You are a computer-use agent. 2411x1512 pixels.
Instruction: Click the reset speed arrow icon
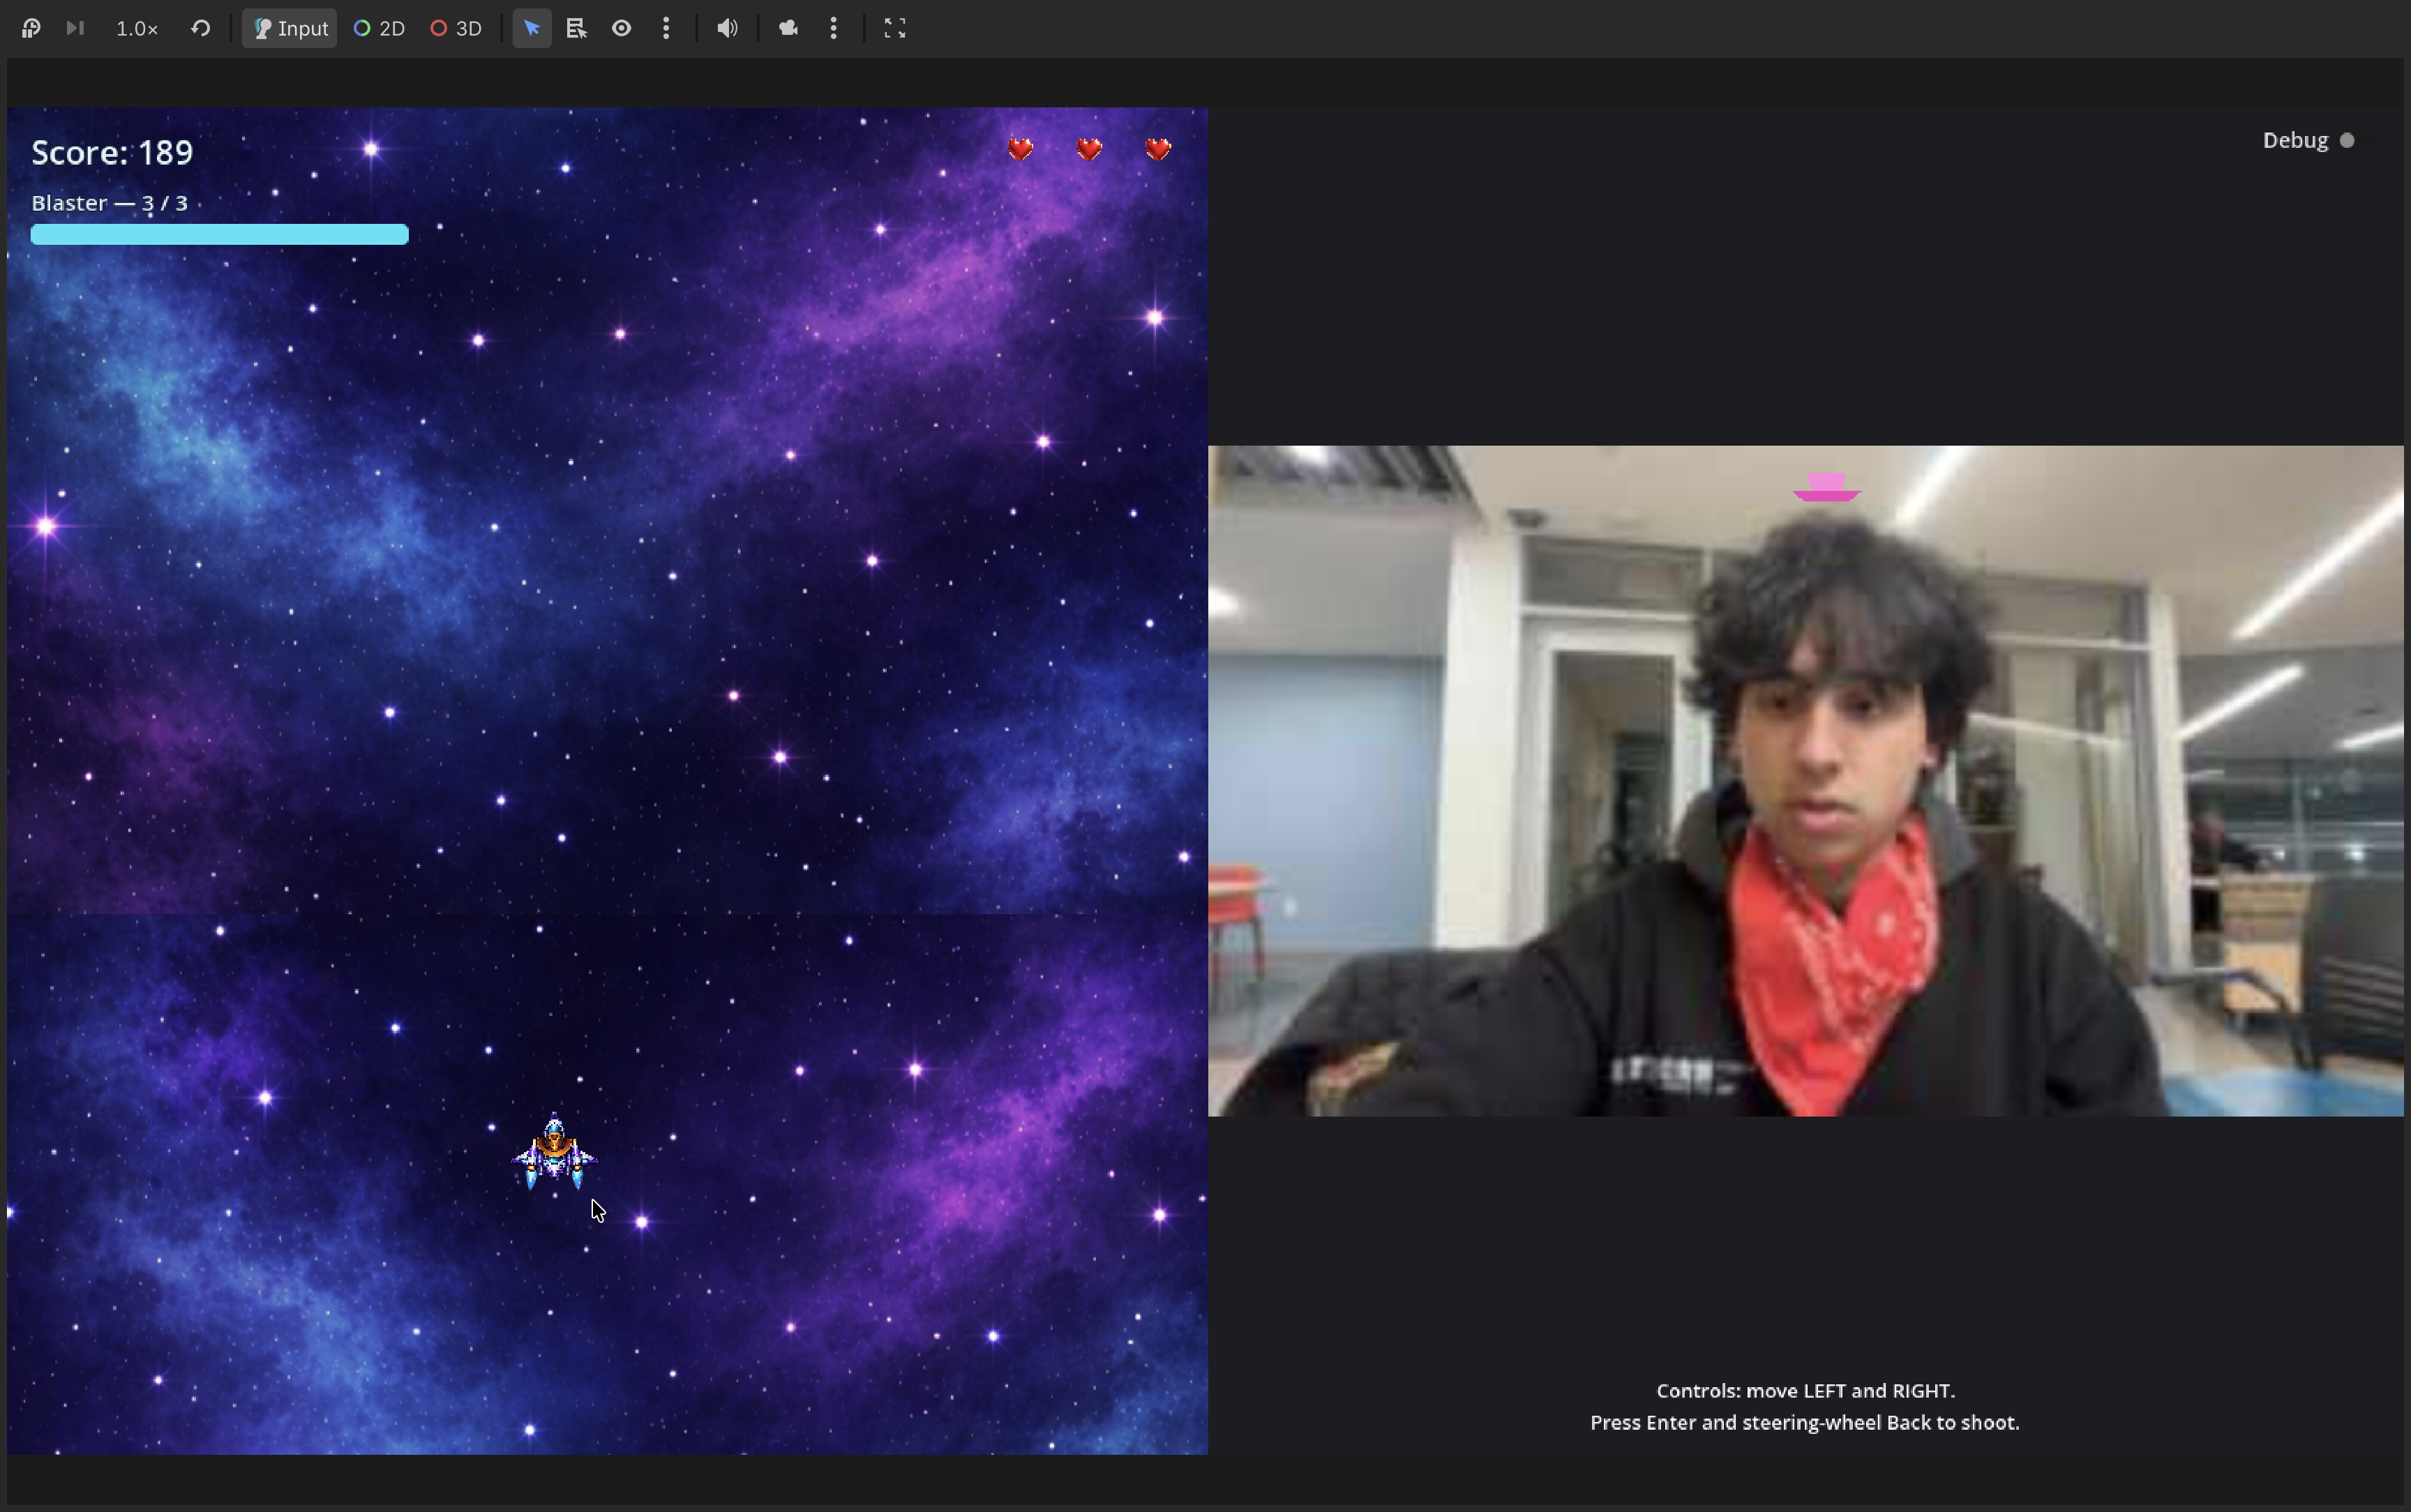click(200, 28)
